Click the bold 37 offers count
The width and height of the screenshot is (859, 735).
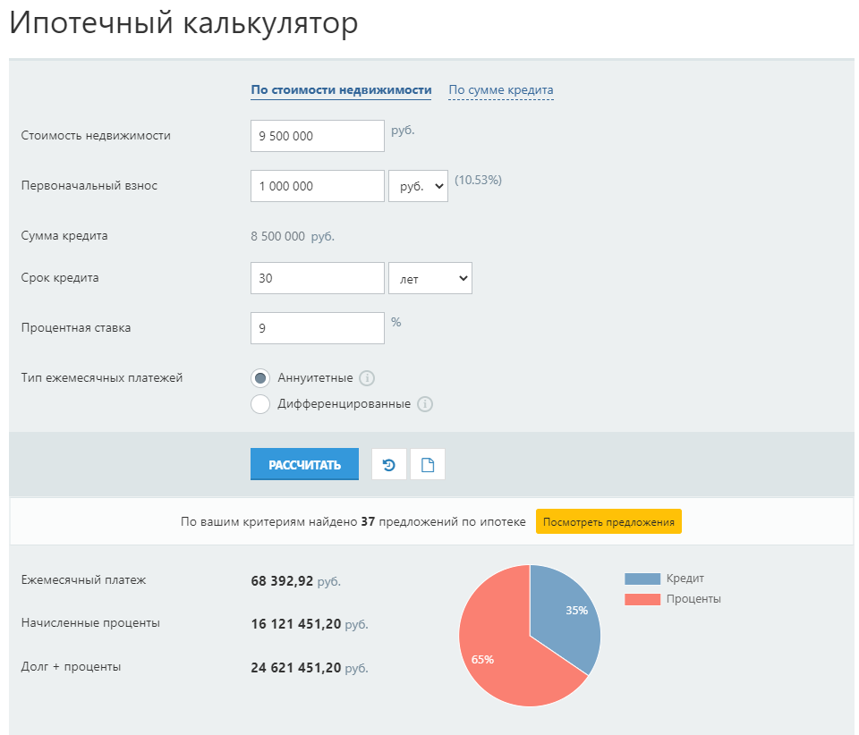click(x=368, y=521)
